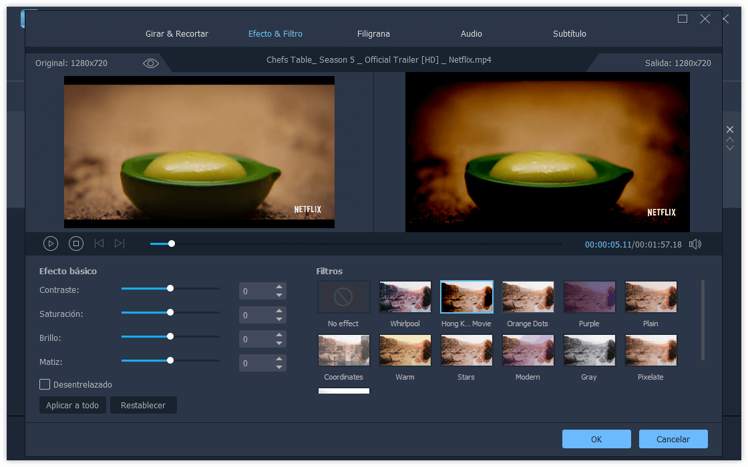Click the Restablecer button
748x467 pixels.
coord(143,405)
